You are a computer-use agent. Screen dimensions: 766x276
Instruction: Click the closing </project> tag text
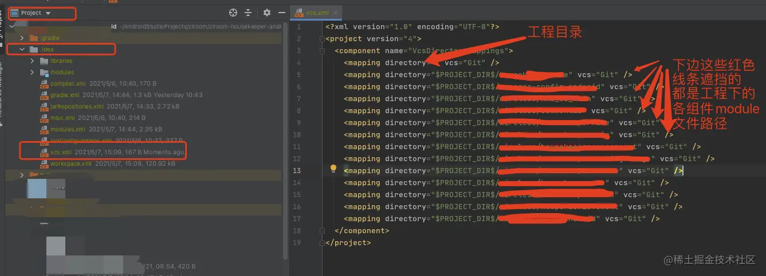pyautogui.click(x=348, y=242)
